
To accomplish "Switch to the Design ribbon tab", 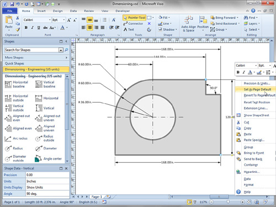I will pyautogui.click(x=58, y=11).
